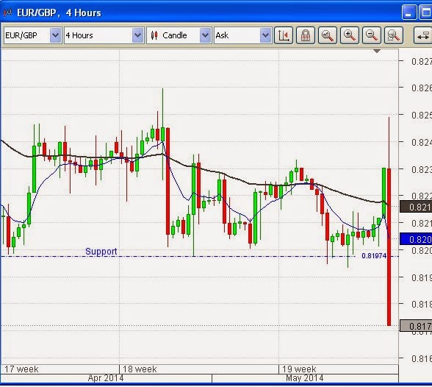
Task: Click the '19 week' time axis label
Action: (x=299, y=369)
